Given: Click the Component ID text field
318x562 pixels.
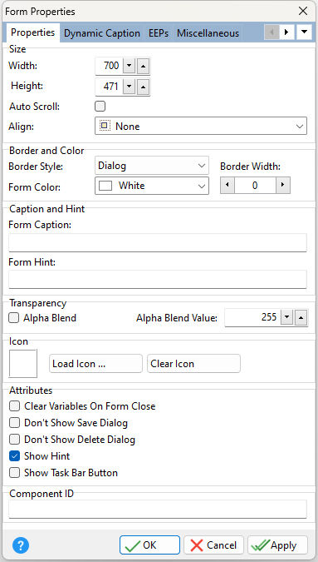Looking at the screenshot, I should click(158, 509).
